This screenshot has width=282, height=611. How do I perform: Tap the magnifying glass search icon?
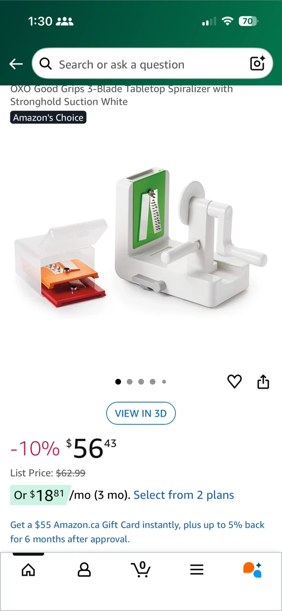click(45, 64)
